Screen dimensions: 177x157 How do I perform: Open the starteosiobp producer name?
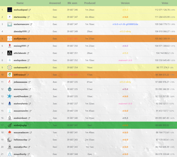click(20, 17)
